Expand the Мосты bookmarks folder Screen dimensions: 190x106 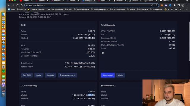tap(131, 9)
